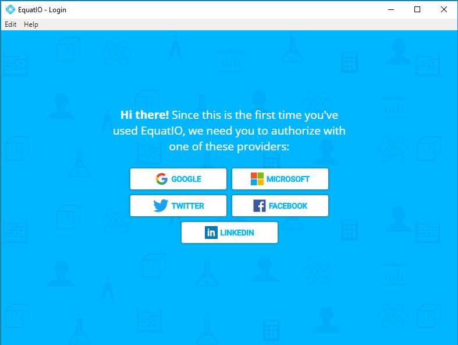This screenshot has width=458, height=345.
Task: Select the LinkedIn provider button
Action: click(x=229, y=233)
